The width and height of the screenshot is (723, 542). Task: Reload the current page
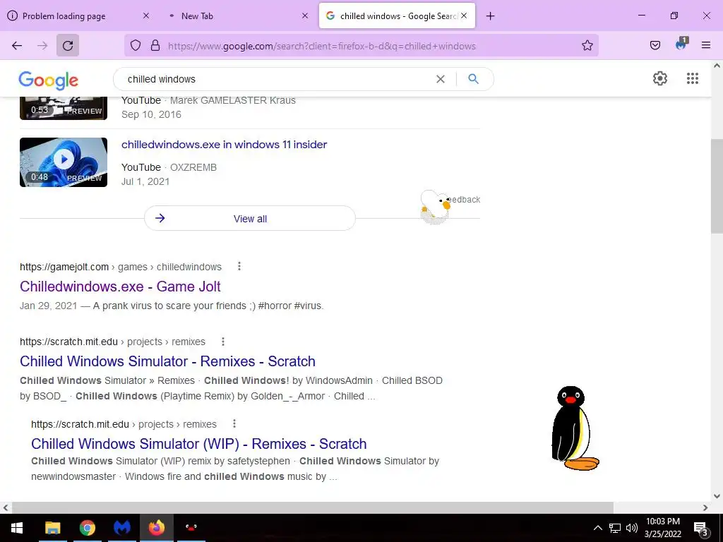pos(68,45)
